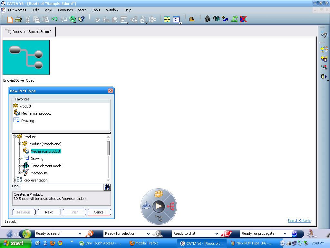Open the View menu
Viewport: 330px width, 248px height.
[x=48, y=10]
